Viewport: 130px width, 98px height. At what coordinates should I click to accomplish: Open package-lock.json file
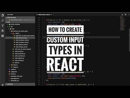20,76
